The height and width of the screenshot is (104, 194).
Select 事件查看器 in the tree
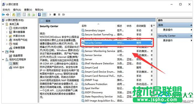click(x=19, y=32)
